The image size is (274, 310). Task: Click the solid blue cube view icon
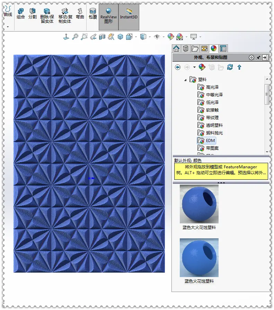tap(120, 37)
